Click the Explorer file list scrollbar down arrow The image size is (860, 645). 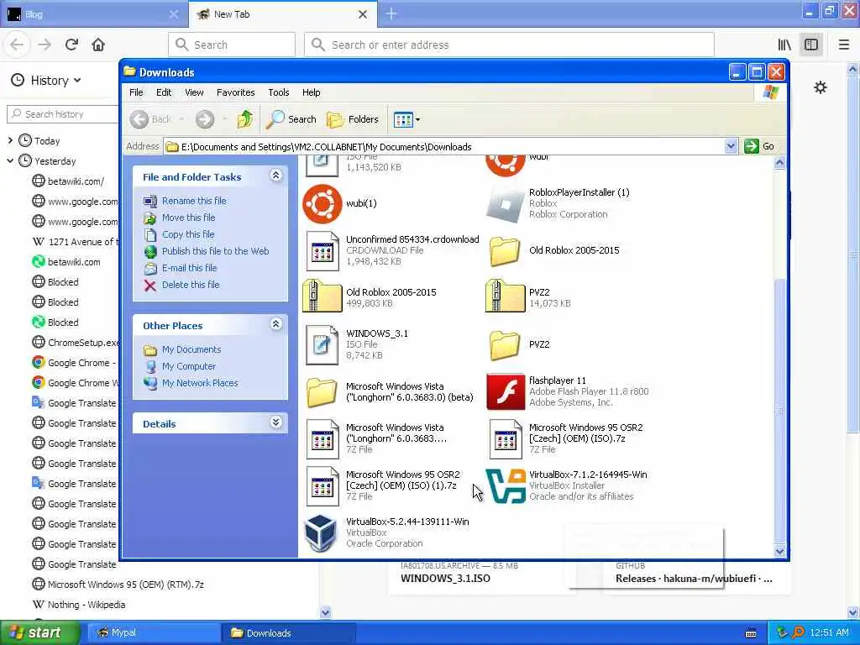click(779, 551)
